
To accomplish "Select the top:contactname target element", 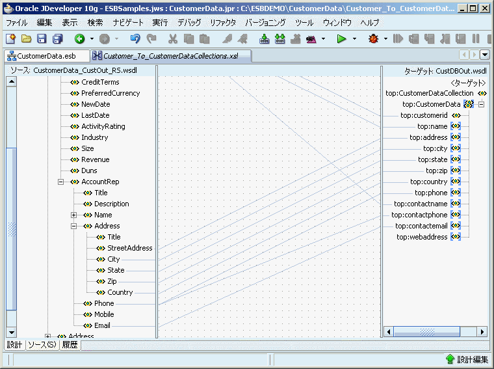I will [421, 204].
